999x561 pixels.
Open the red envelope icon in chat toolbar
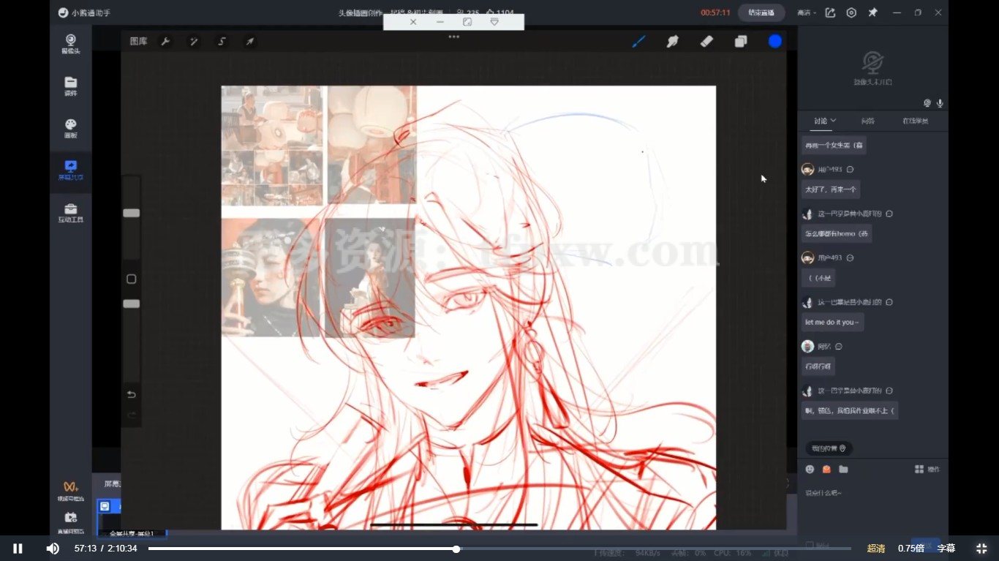[x=826, y=469]
